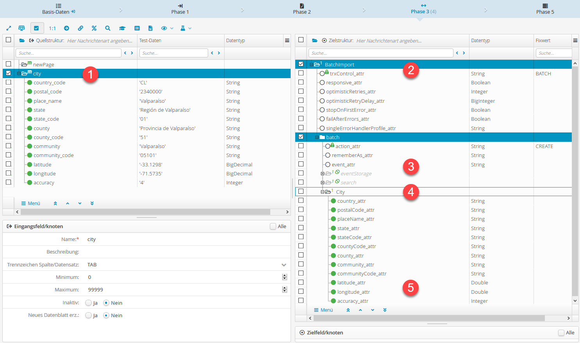Move up one arrow in source bottom bar
The image size is (580, 343).
[68, 203]
